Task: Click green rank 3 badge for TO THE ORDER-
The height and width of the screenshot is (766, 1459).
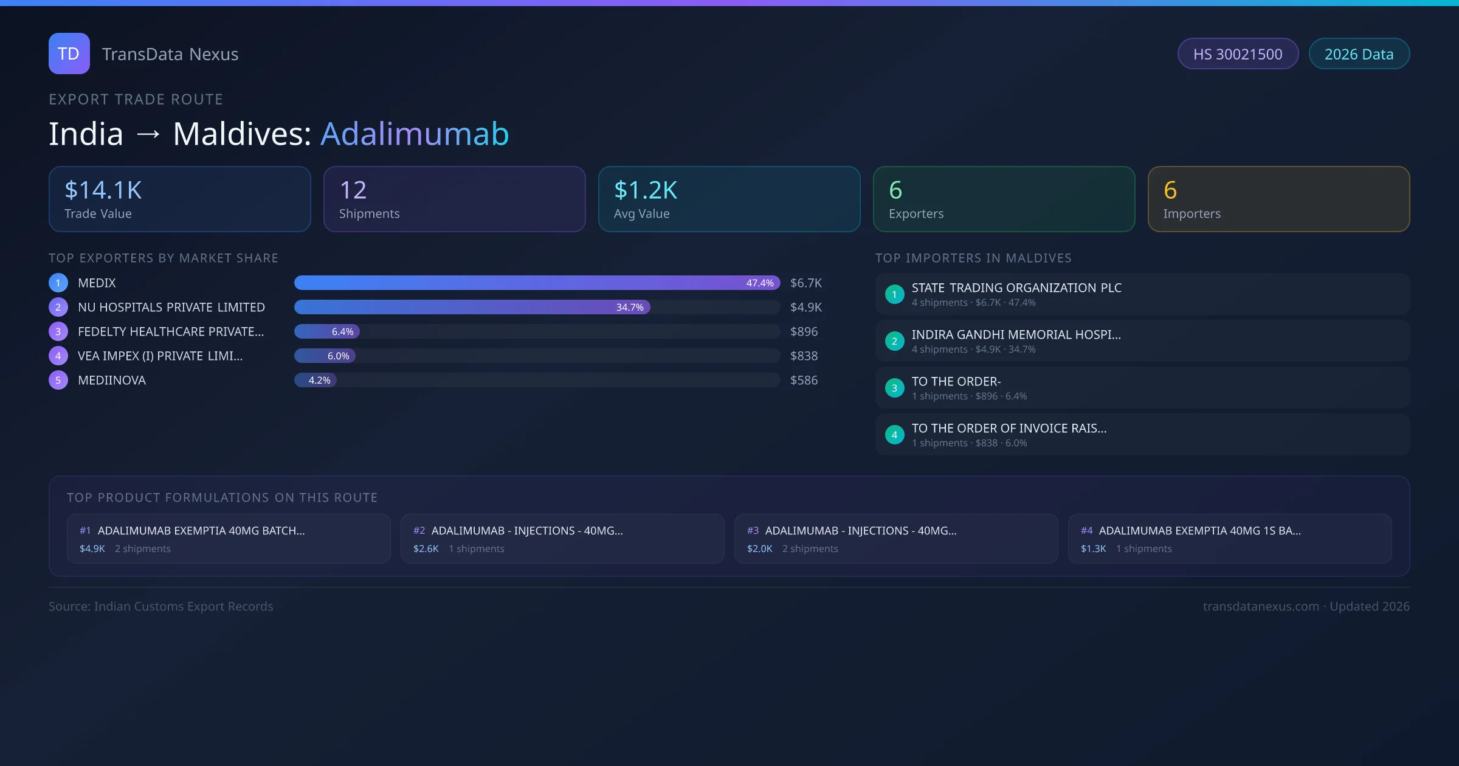Action: click(x=894, y=388)
